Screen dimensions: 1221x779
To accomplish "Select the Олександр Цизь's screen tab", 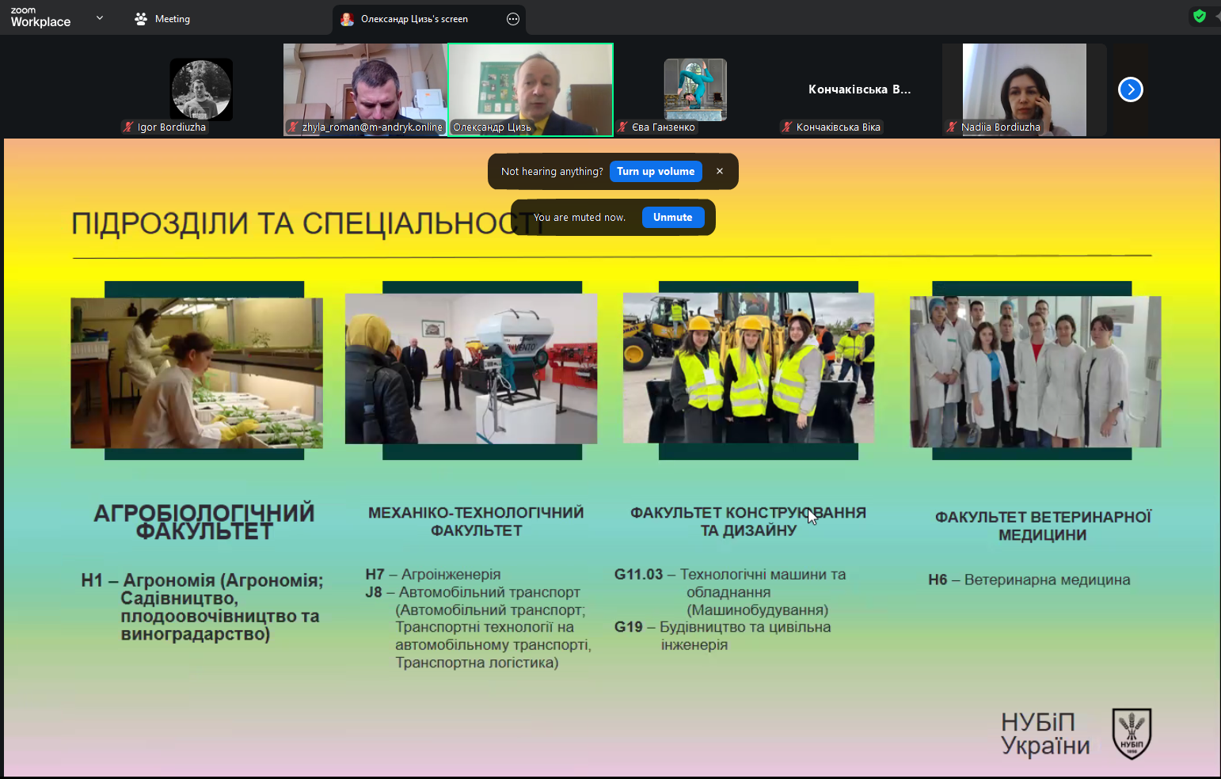I will [414, 19].
